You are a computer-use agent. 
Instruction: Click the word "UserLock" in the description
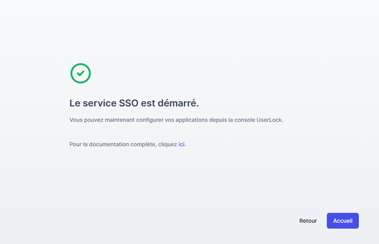point(270,120)
